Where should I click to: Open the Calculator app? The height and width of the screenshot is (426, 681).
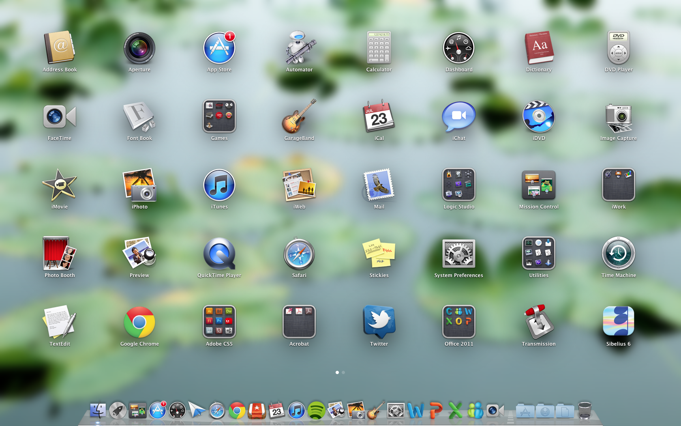click(x=379, y=48)
